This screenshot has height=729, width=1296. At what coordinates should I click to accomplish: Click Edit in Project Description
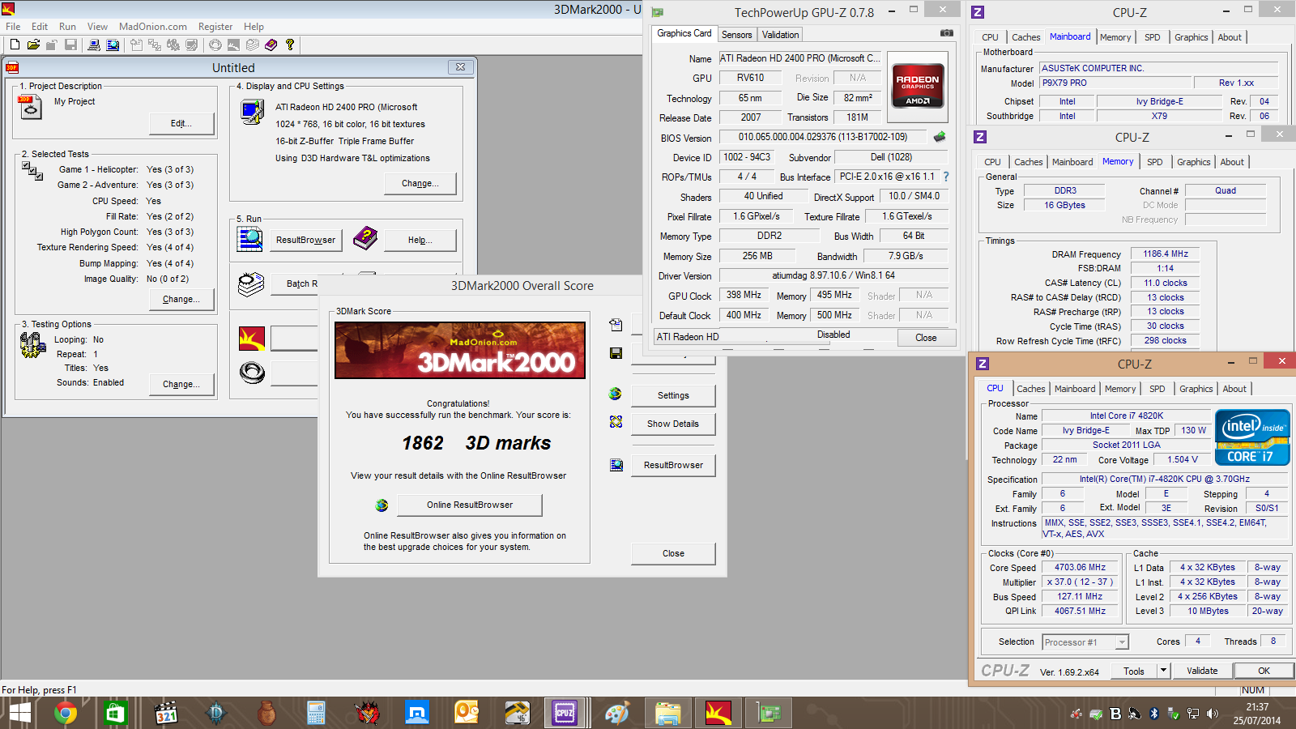(x=181, y=123)
